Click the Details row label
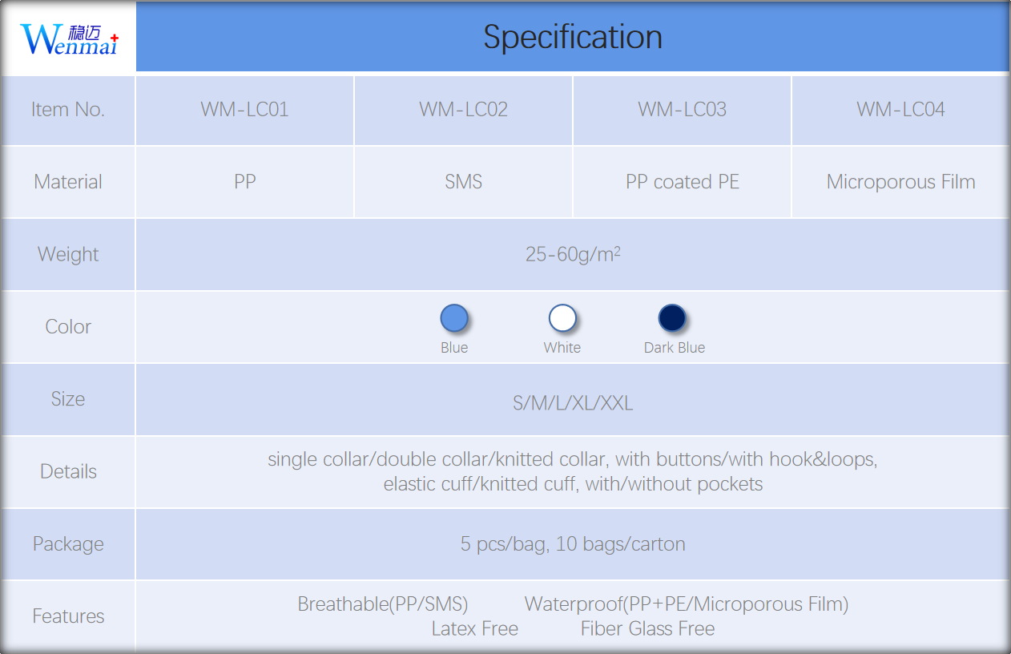Screen dimensions: 1011x654 point(68,471)
